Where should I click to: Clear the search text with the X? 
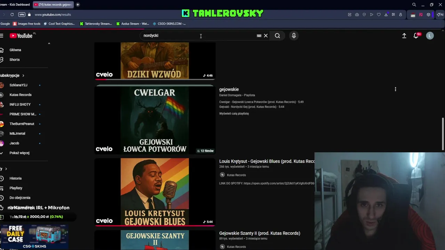[x=266, y=35]
